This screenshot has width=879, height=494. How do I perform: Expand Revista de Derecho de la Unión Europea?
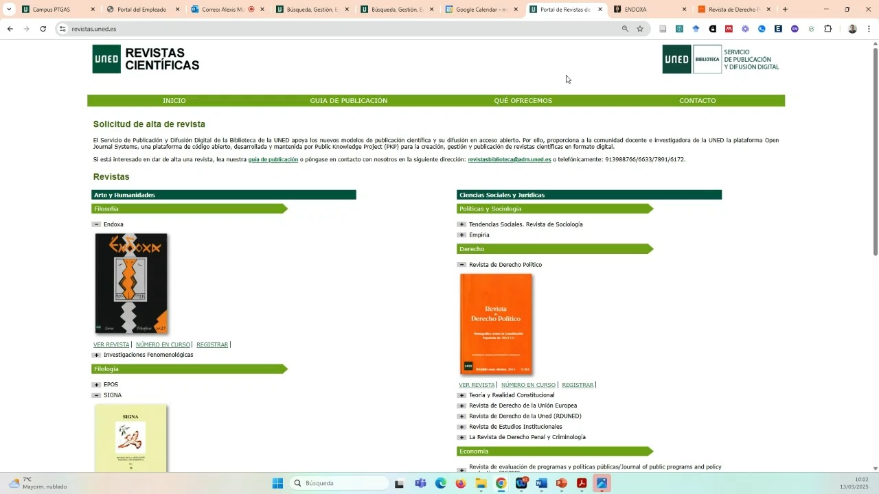461,405
